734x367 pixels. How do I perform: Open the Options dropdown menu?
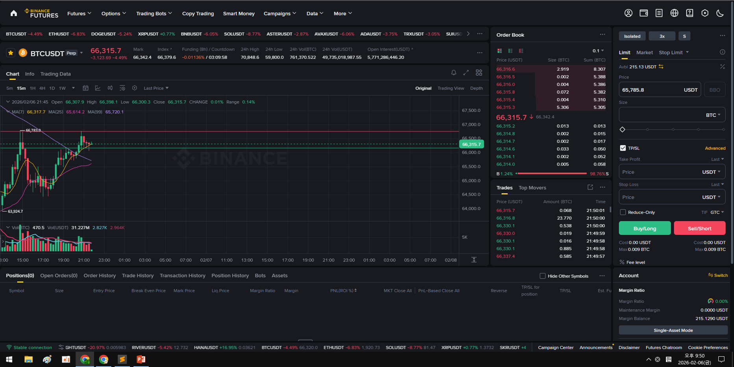click(x=114, y=13)
